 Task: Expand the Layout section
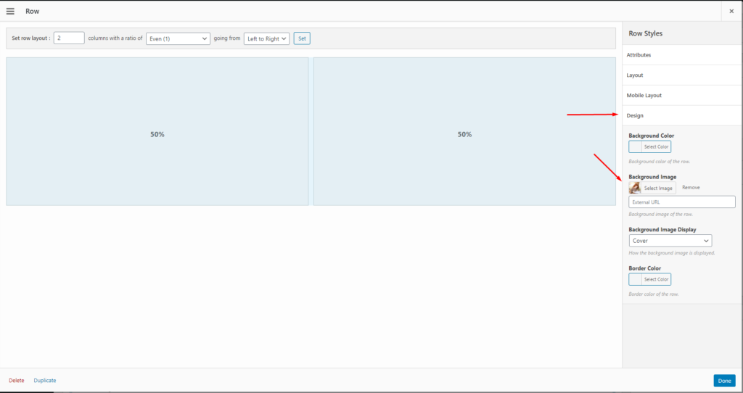point(682,75)
